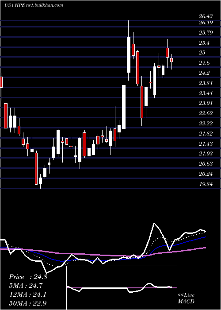This screenshot has height=310, width=221.
Task: Click the tallest white candle peaking near 26.43
Action: point(129,54)
